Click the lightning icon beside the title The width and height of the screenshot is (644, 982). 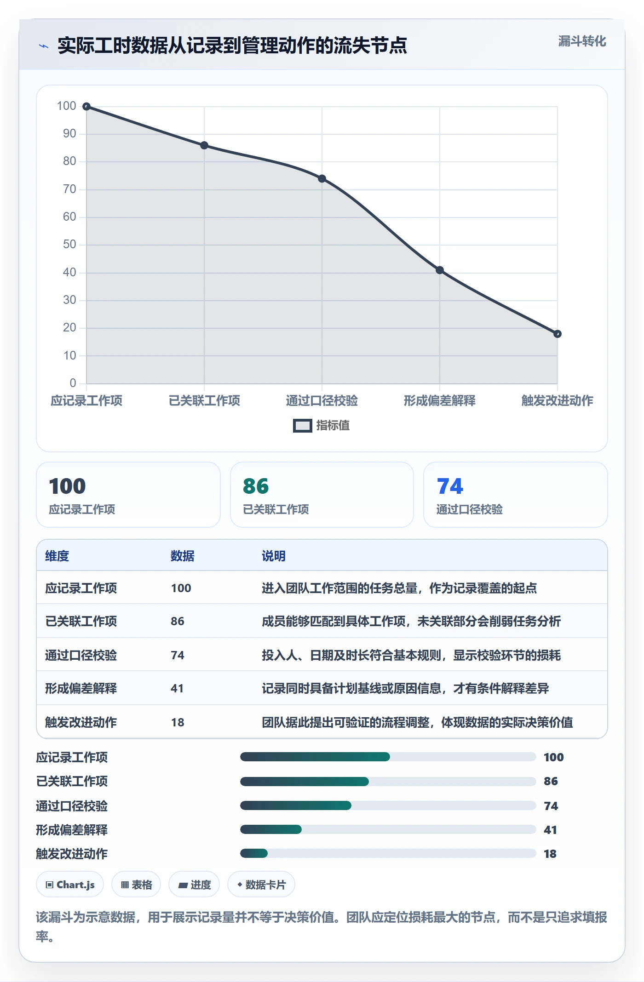[x=44, y=46]
